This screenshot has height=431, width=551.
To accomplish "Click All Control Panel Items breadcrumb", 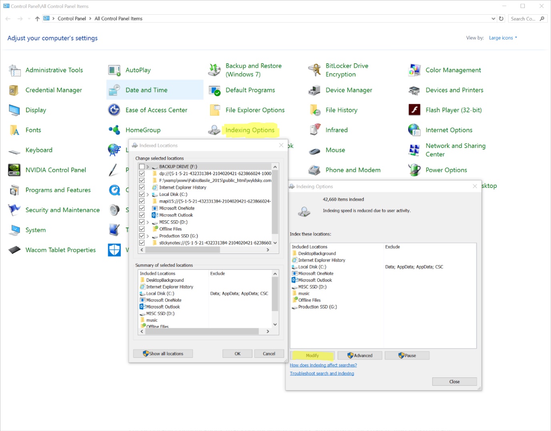I will (x=118, y=19).
